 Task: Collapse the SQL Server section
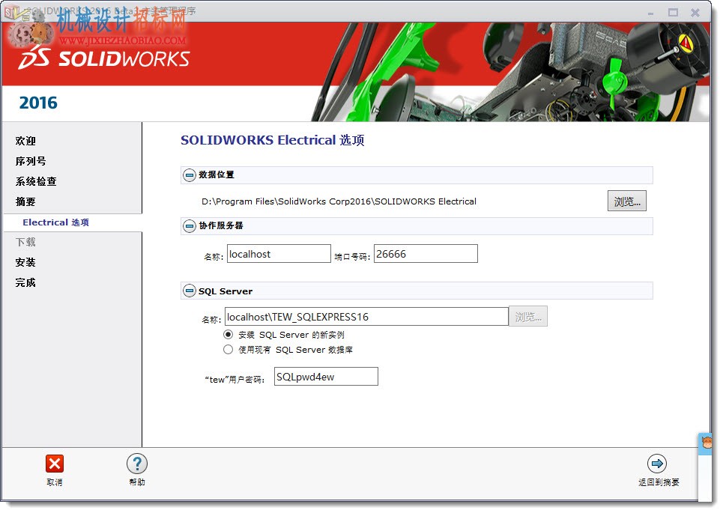click(189, 291)
